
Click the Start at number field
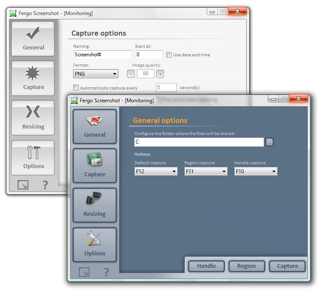coord(149,55)
